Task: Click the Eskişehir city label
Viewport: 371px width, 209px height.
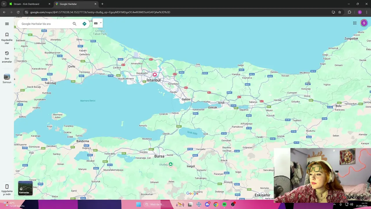Action: (262, 195)
